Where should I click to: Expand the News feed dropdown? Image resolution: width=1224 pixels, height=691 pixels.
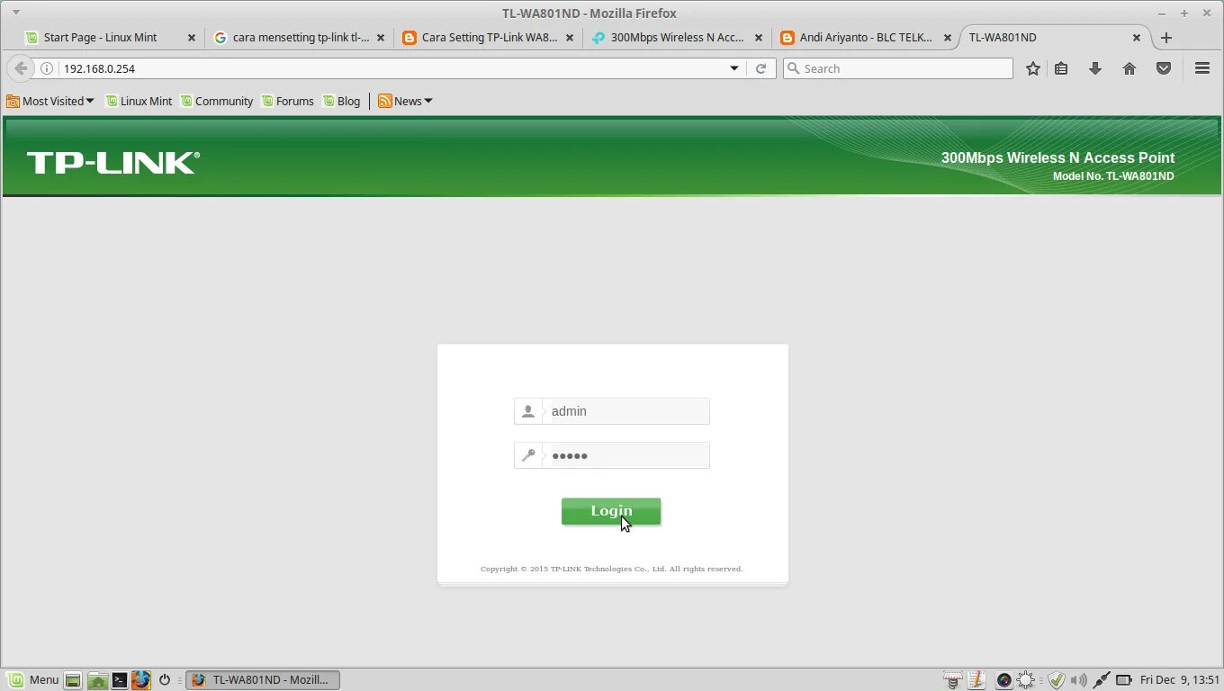click(406, 102)
